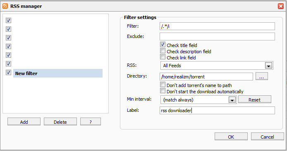Close the RSS manager dialog
The width and height of the screenshot is (287, 151).
(281, 6)
